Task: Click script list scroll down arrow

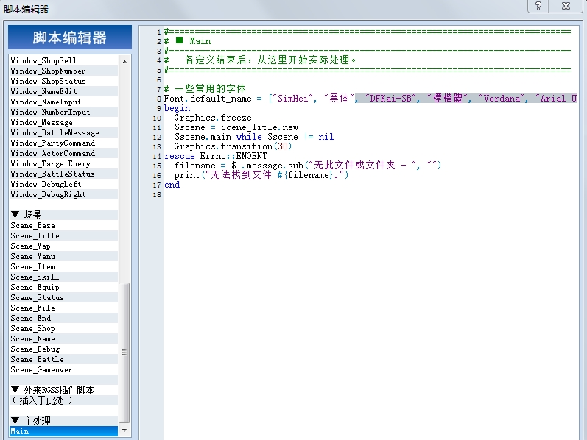Action: [x=124, y=430]
